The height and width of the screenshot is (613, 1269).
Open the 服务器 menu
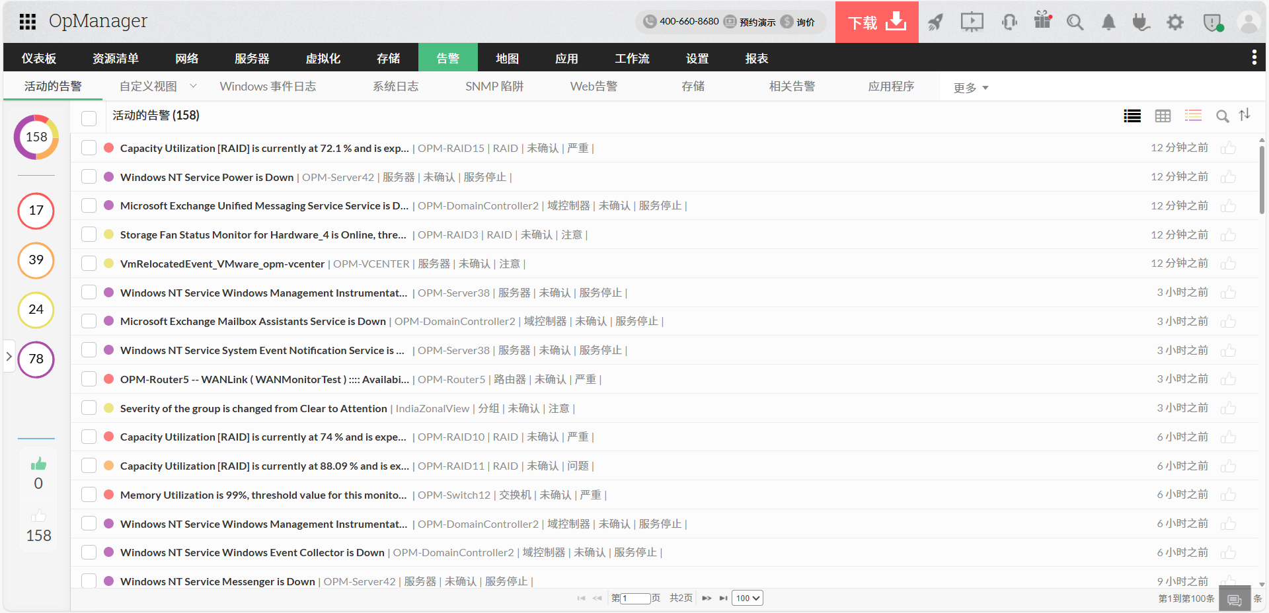point(252,58)
